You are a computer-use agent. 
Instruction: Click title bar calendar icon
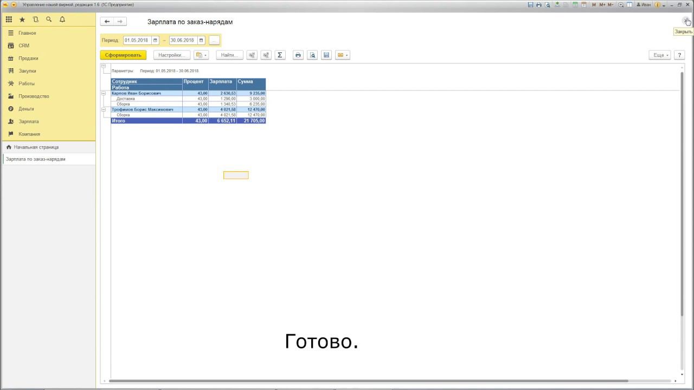point(584,4)
